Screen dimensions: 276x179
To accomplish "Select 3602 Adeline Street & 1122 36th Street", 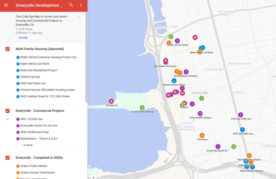I will (43, 96).
